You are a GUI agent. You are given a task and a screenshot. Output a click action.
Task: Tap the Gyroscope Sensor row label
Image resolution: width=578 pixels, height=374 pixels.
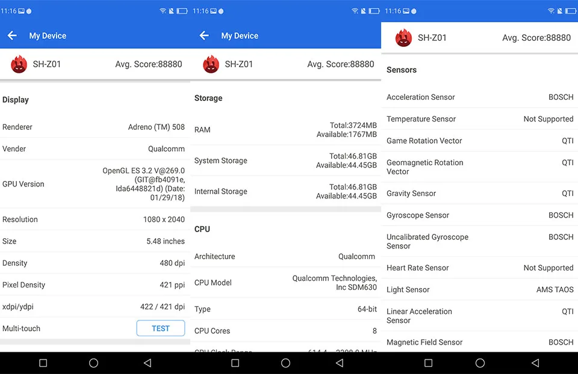point(418,215)
